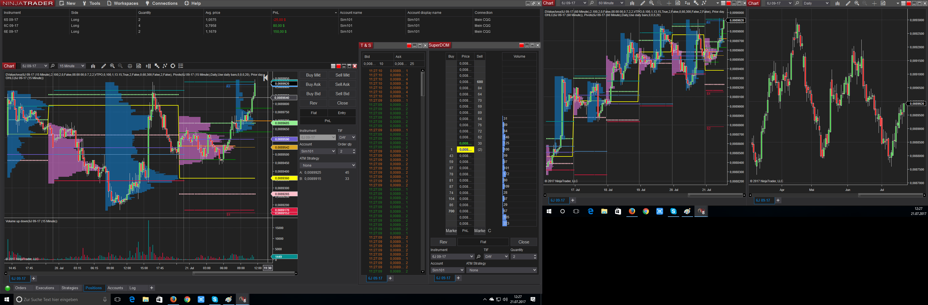Zoom in on the 15 Minute chart
The image size is (928, 305).
coord(112,66)
